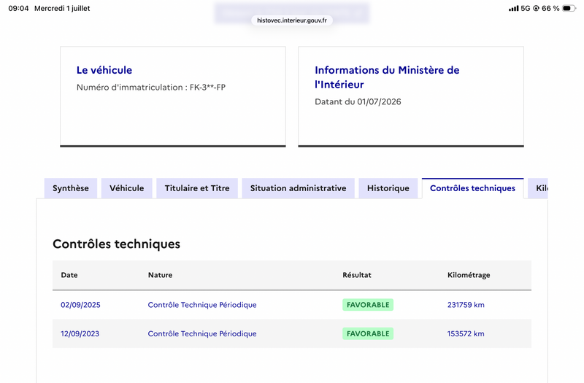Tap the orientation lock status icon
Viewport: 584px width, 383px height.
[x=536, y=8]
